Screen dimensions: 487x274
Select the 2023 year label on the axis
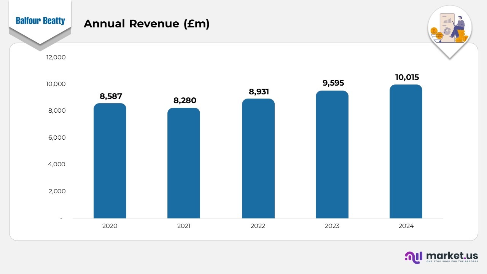(332, 226)
